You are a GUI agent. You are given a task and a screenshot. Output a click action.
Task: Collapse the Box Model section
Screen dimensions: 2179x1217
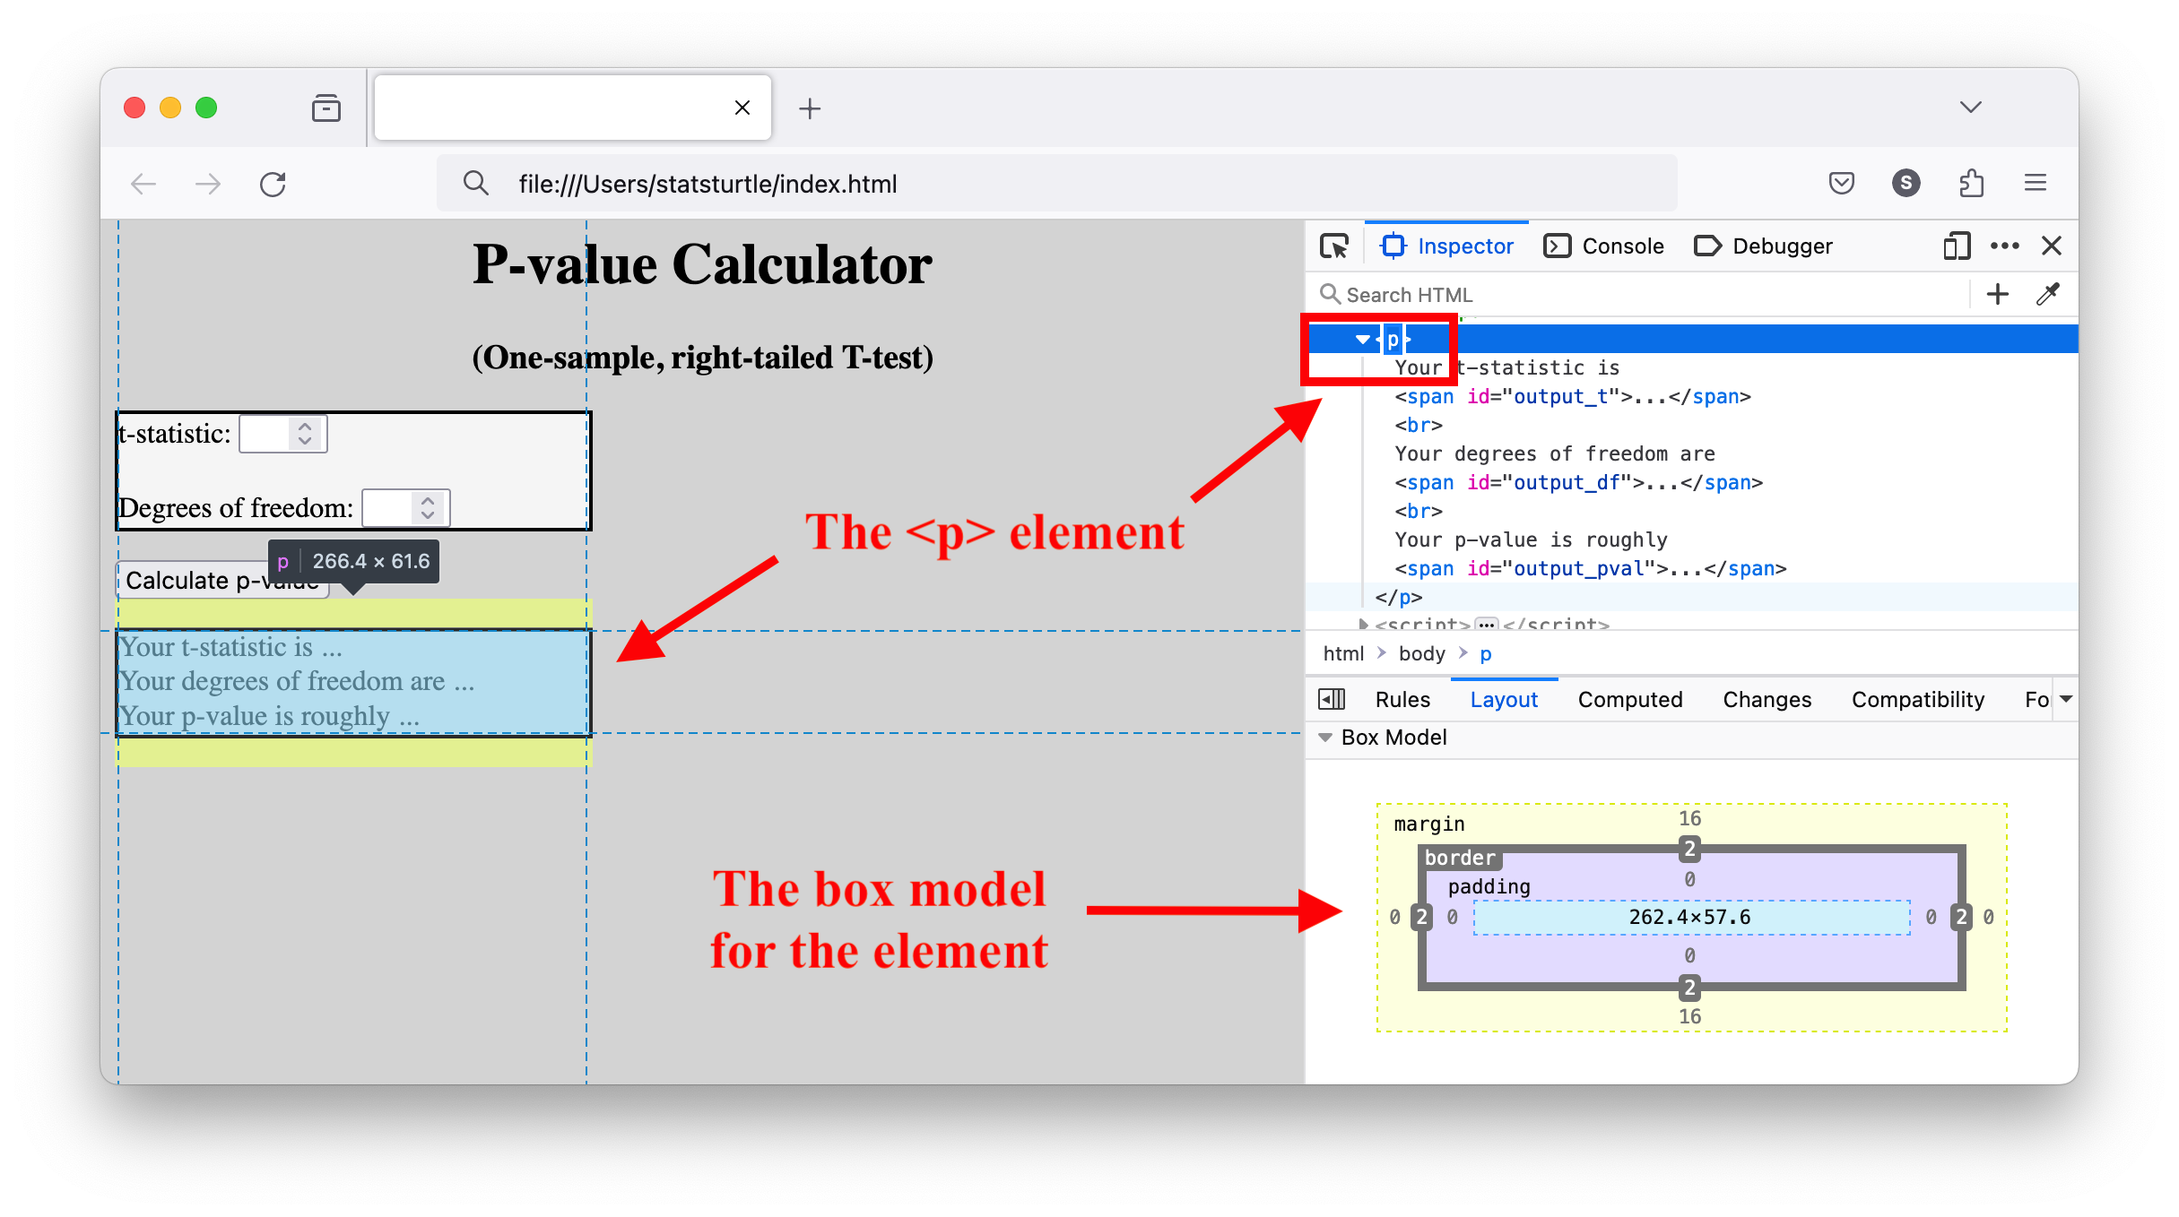1325,738
